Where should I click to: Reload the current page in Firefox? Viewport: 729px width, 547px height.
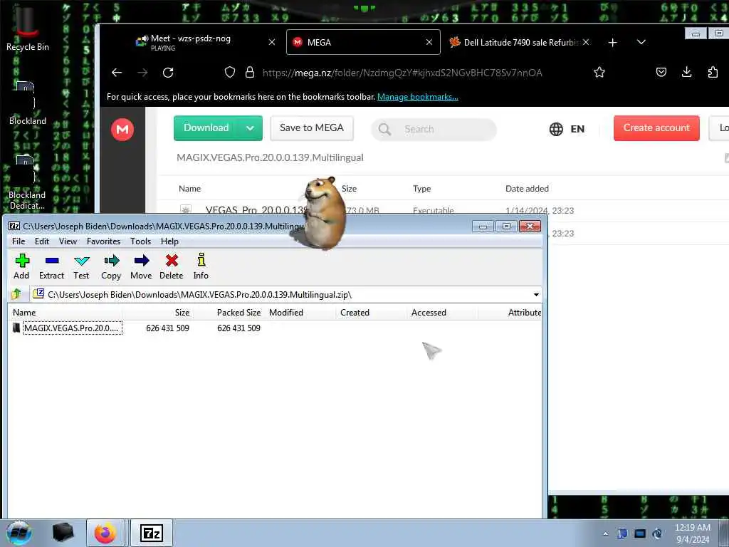pos(168,73)
